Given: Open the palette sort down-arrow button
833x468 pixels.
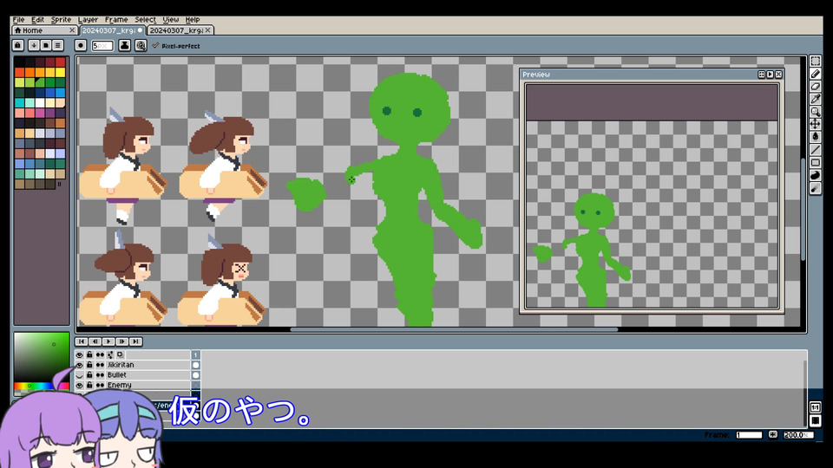Looking at the screenshot, I should 34,46.
